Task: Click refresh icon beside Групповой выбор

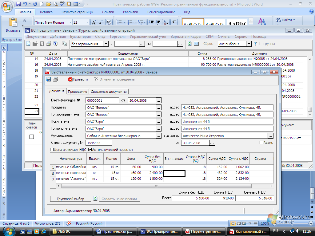Action: point(95,199)
